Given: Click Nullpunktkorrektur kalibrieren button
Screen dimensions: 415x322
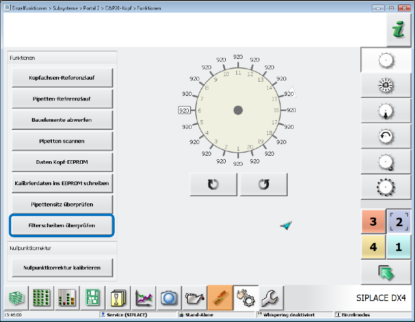Looking at the screenshot, I should click(x=62, y=267).
